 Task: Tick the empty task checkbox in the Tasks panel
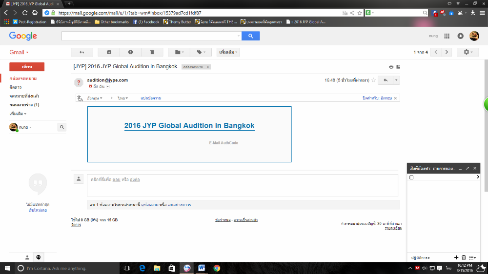click(x=411, y=177)
